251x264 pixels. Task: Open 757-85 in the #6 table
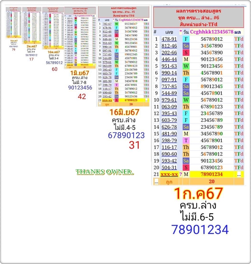[169, 86]
